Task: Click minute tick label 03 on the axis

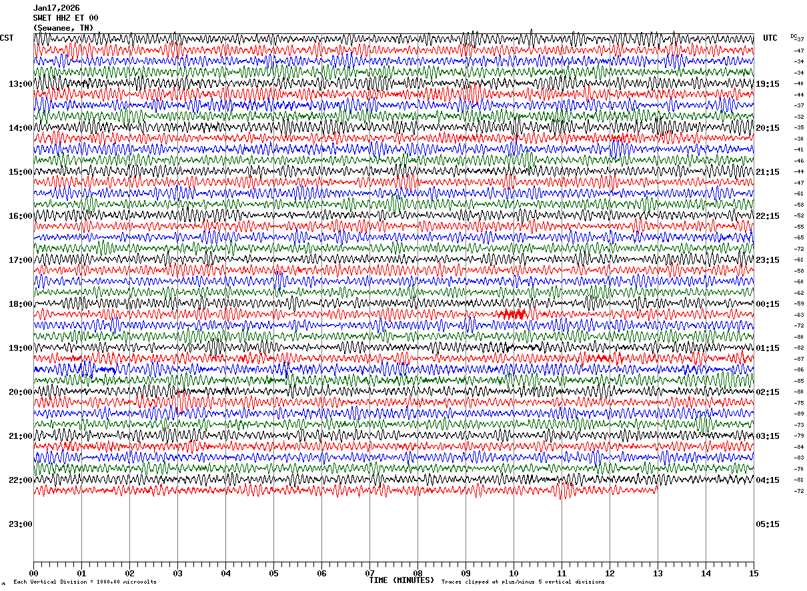Action: (x=177, y=573)
